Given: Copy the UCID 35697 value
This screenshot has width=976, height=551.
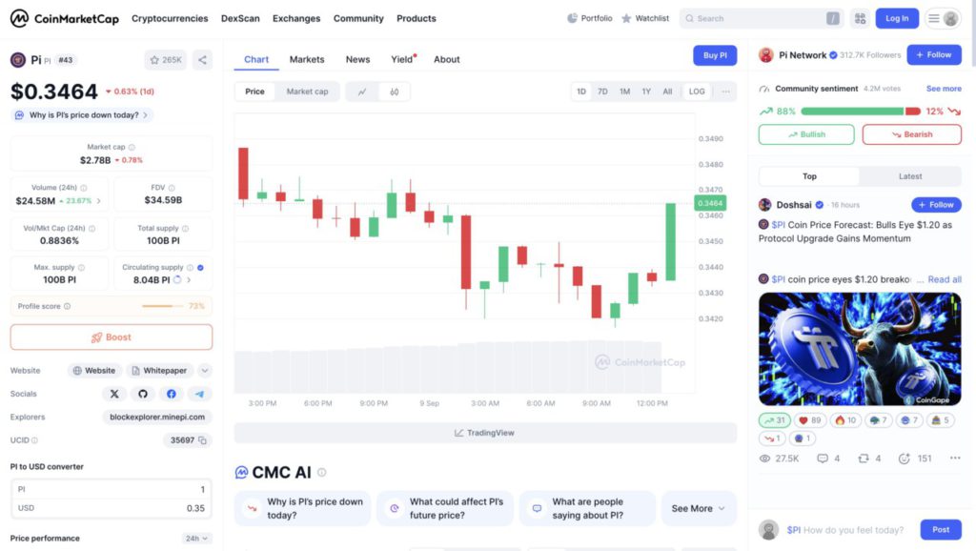Looking at the screenshot, I should click(x=204, y=440).
